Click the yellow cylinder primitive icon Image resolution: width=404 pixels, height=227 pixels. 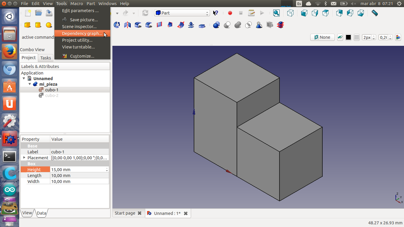point(38,25)
